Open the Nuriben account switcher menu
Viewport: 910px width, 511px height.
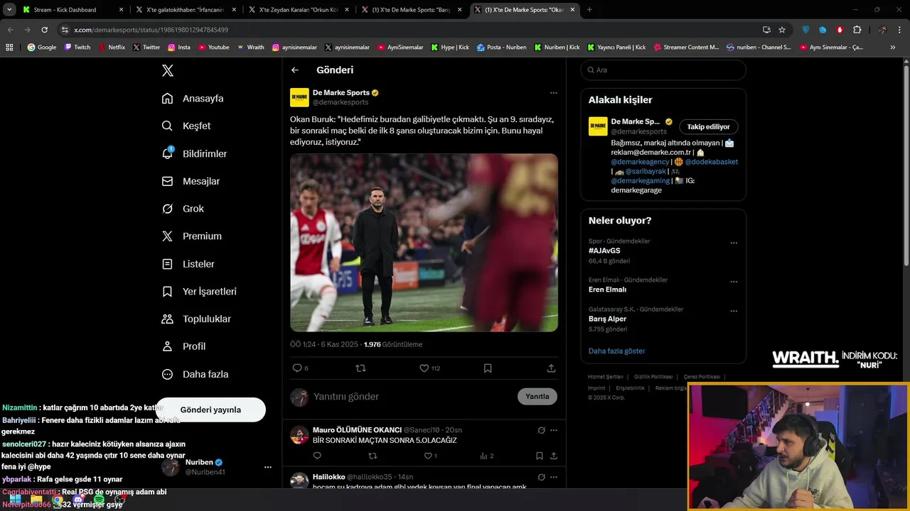(x=267, y=467)
